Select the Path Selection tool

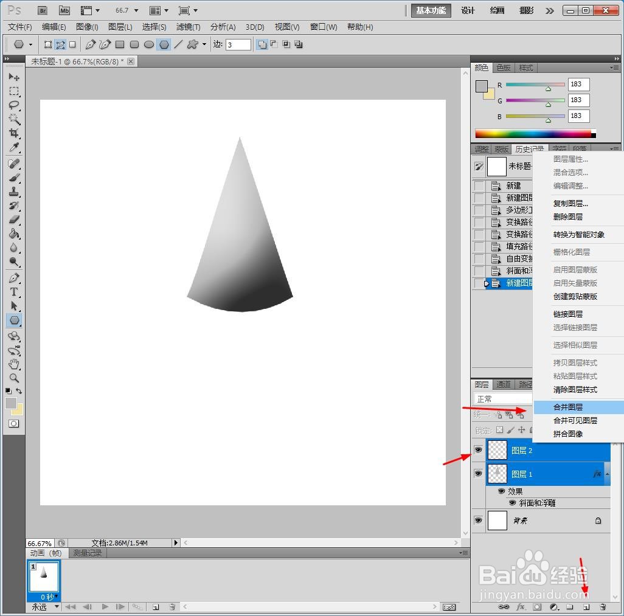point(14,306)
